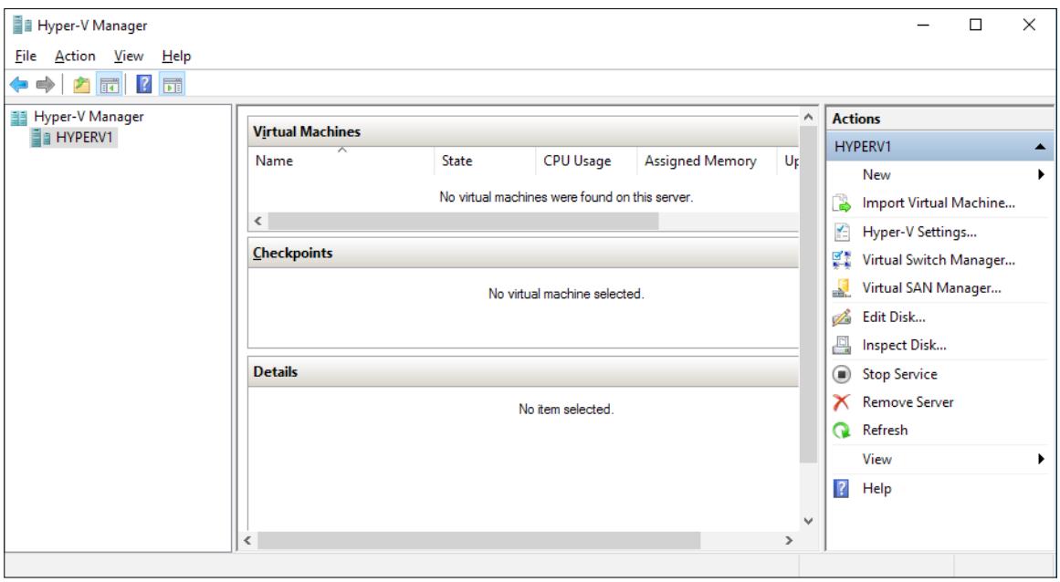The width and height of the screenshot is (1060, 582).
Task: Click the blue Help toolbar icon
Action: pyautogui.click(x=144, y=85)
